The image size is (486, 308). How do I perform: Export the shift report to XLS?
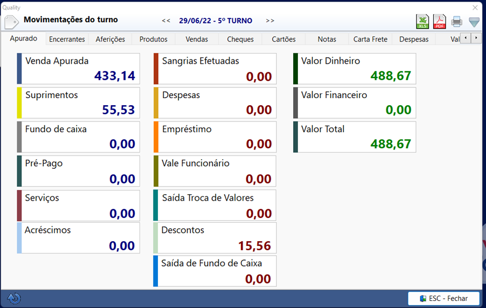pyautogui.click(x=422, y=22)
